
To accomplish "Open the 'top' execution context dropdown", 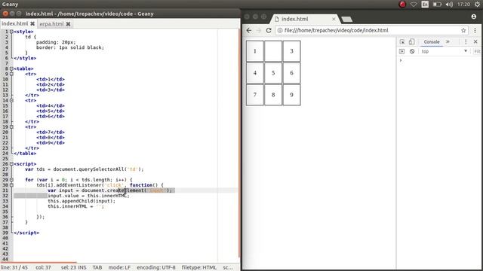I will coord(445,51).
